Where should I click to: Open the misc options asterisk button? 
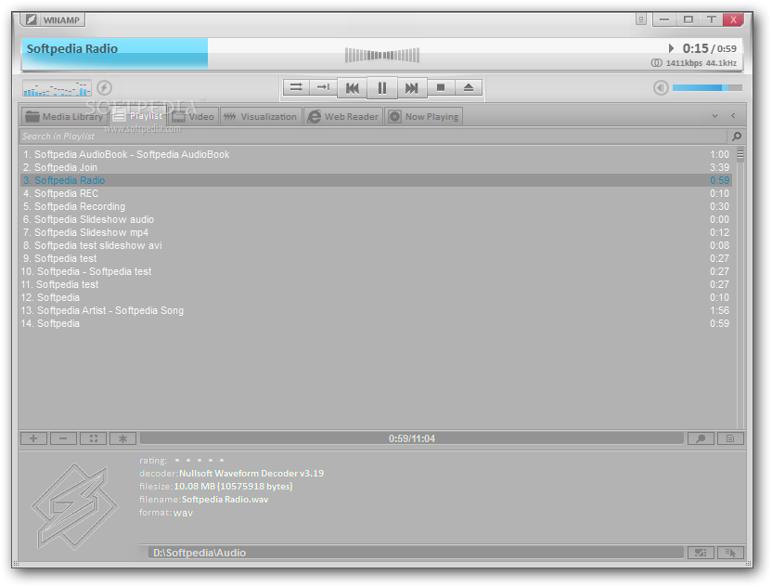pyautogui.click(x=123, y=438)
